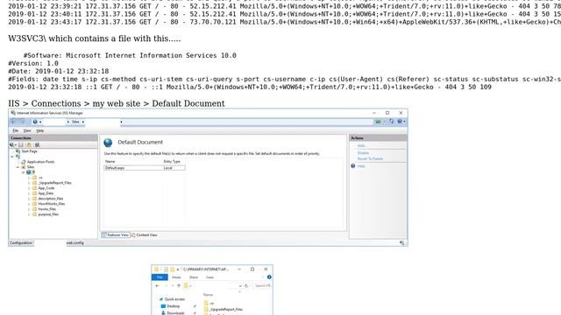Collapse the web site globe node
561x315 pixels.
click(24, 172)
